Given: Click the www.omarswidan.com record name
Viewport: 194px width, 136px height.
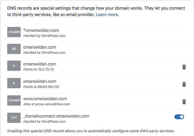Looking at the screenshot, I should 45,99.
